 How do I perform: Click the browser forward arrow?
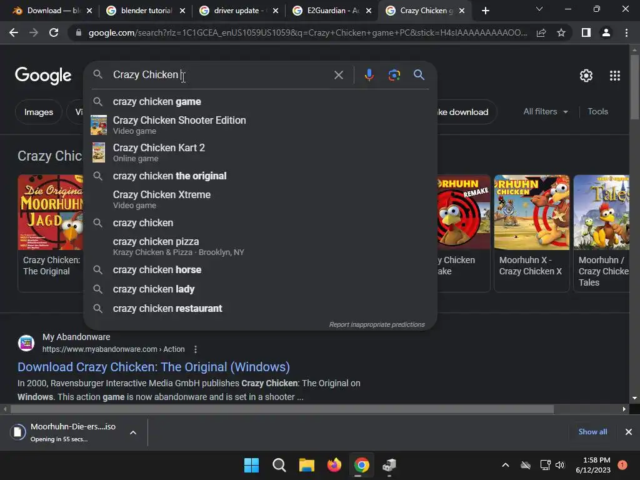(34, 32)
